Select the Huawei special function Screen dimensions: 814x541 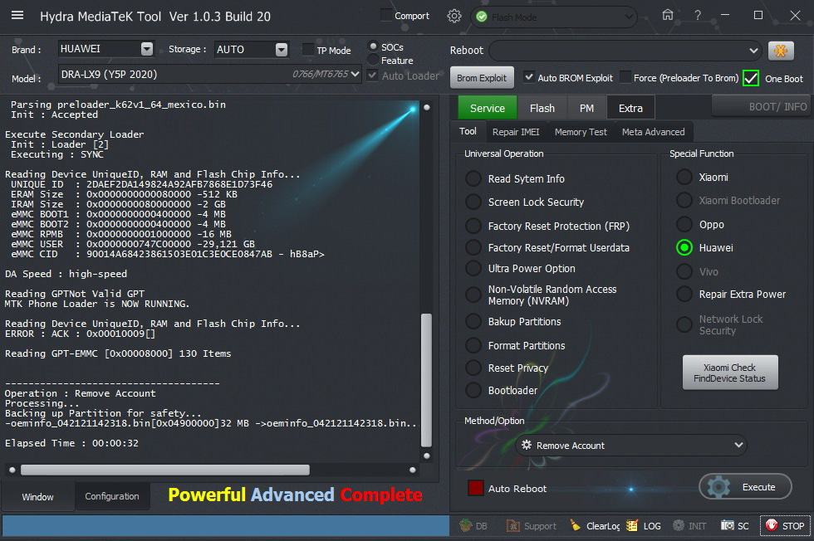click(684, 247)
